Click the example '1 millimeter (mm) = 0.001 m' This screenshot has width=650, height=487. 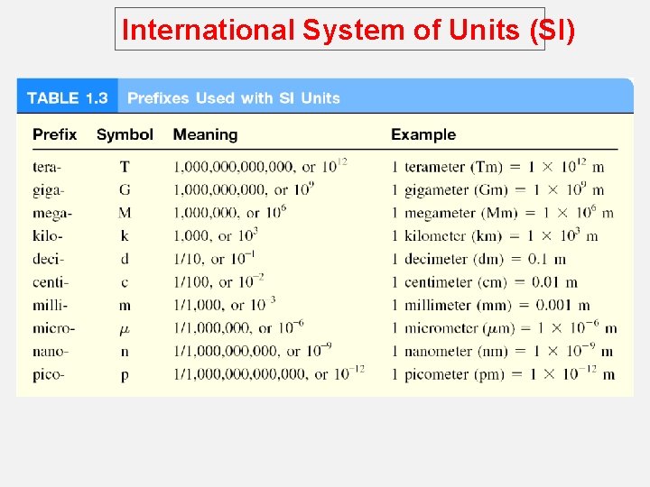(x=491, y=306)
